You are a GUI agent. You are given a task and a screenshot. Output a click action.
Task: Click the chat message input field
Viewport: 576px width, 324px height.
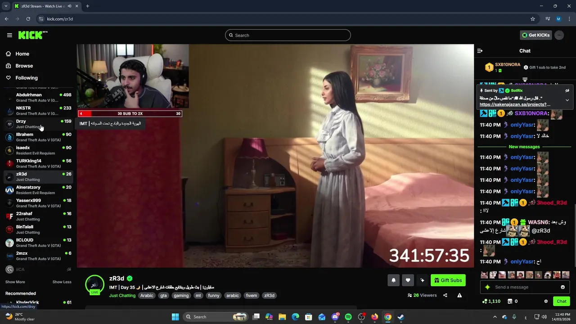coord(526,287)
